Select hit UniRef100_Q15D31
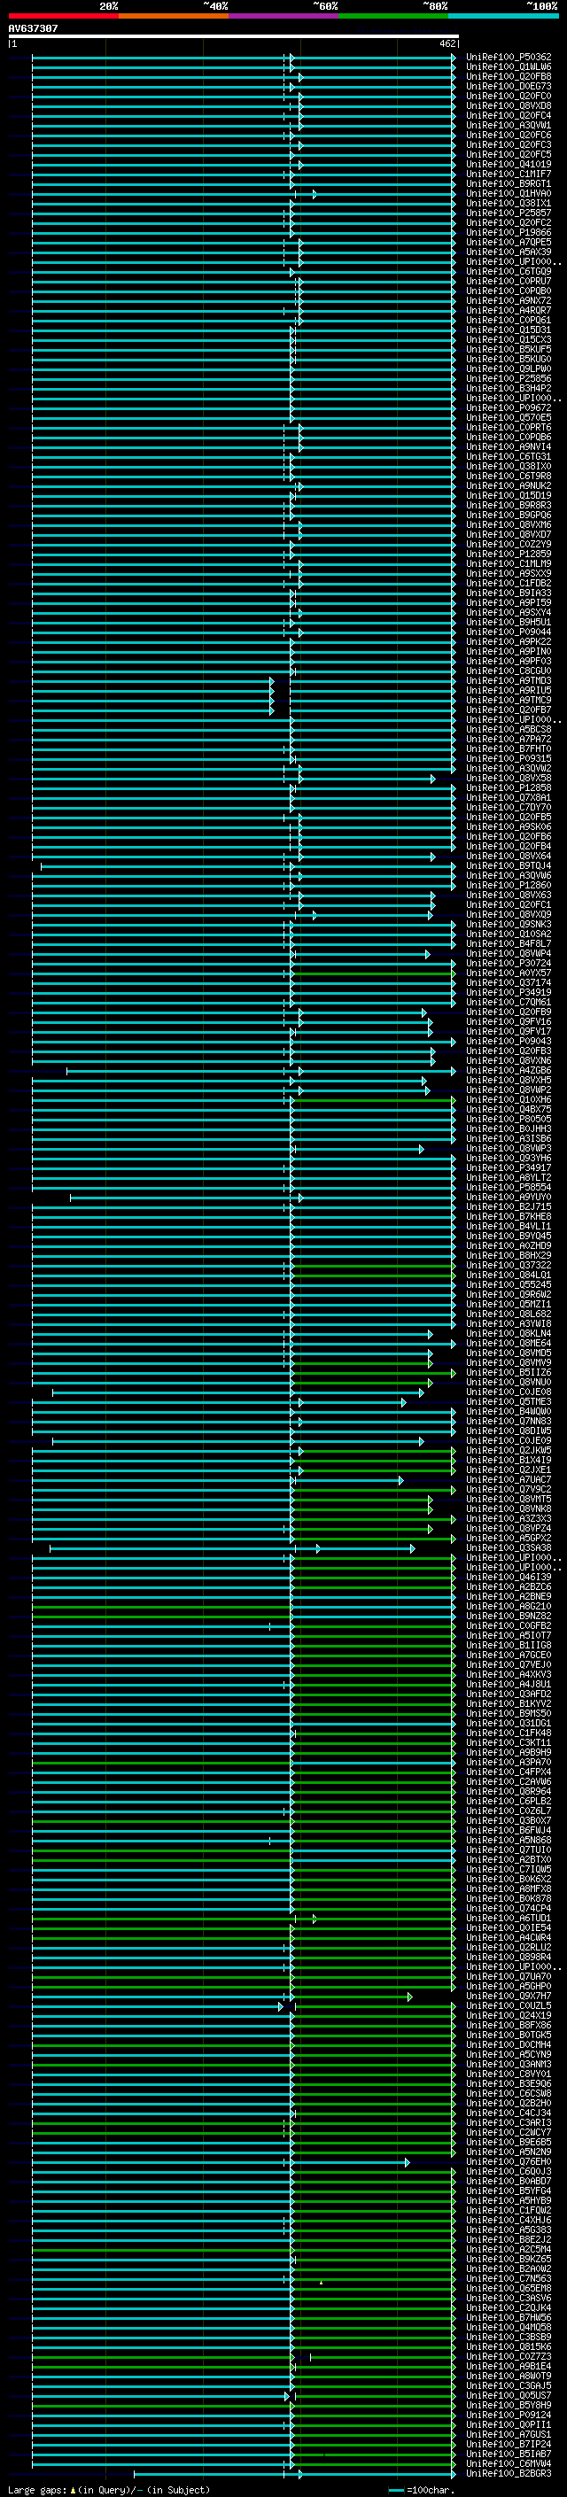Screen dimensions: 567x2497 [x=509, y=330]
